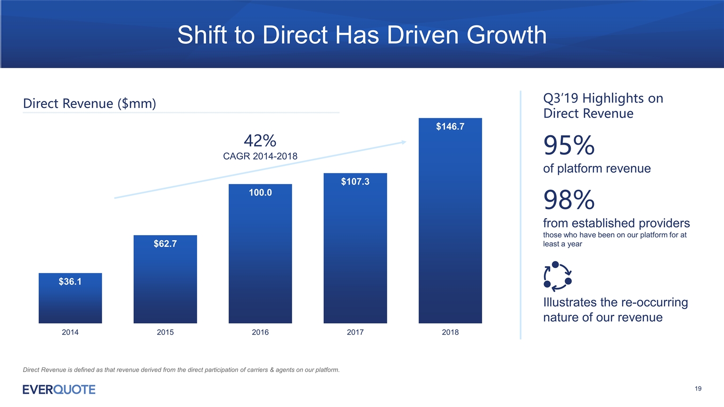The image size is (724, 407).
Task: Click the 'those who have been on our platform' note
Action: point(615,239)
